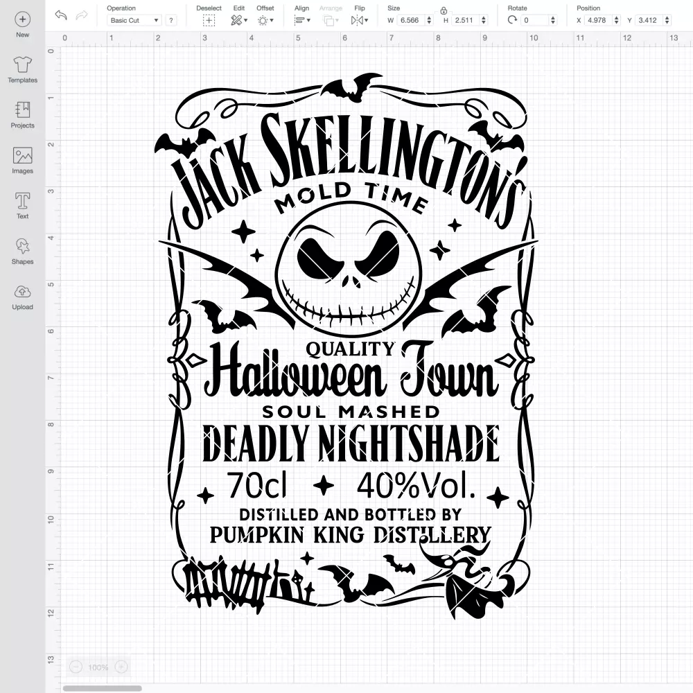Click the Position label in toolbar
693x693 pixels.
coord(588,8)
